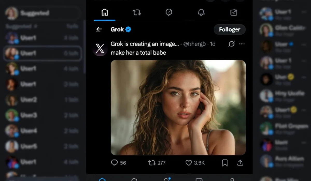311x181 pixels.
Task: Like the post with 3.5K likes
Action: pyautogui.click(x=189, y=163)
